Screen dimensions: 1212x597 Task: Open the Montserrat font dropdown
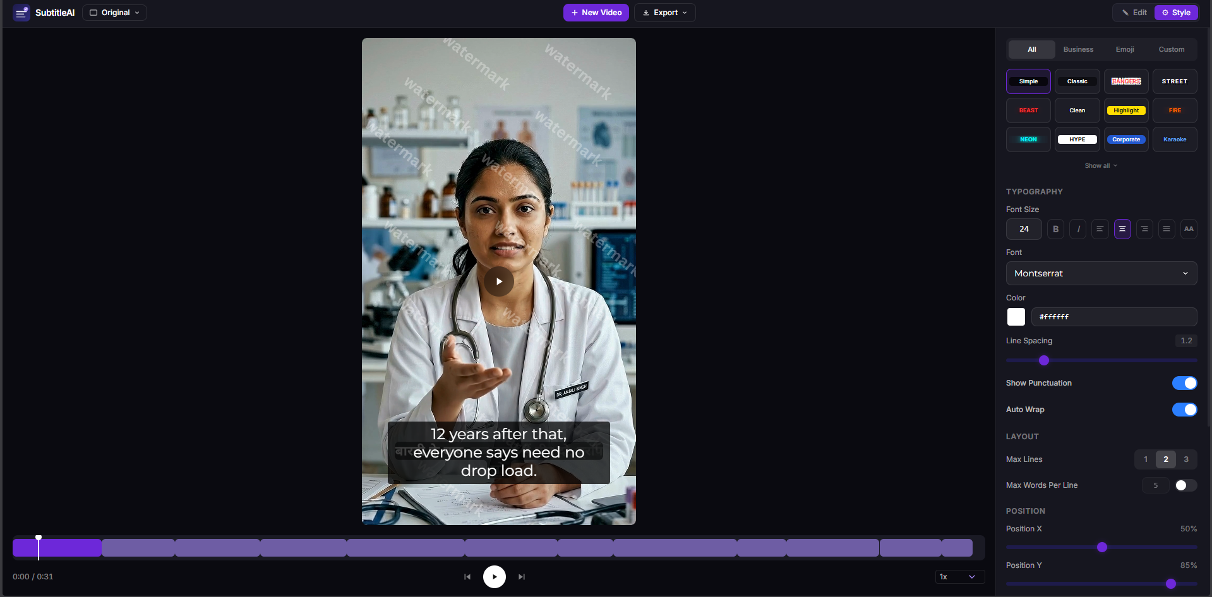(x=1101, y=273)
